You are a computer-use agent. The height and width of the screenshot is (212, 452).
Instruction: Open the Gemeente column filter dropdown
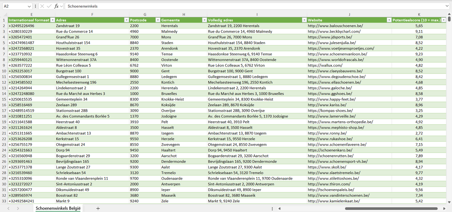click(x=204, y=20)
